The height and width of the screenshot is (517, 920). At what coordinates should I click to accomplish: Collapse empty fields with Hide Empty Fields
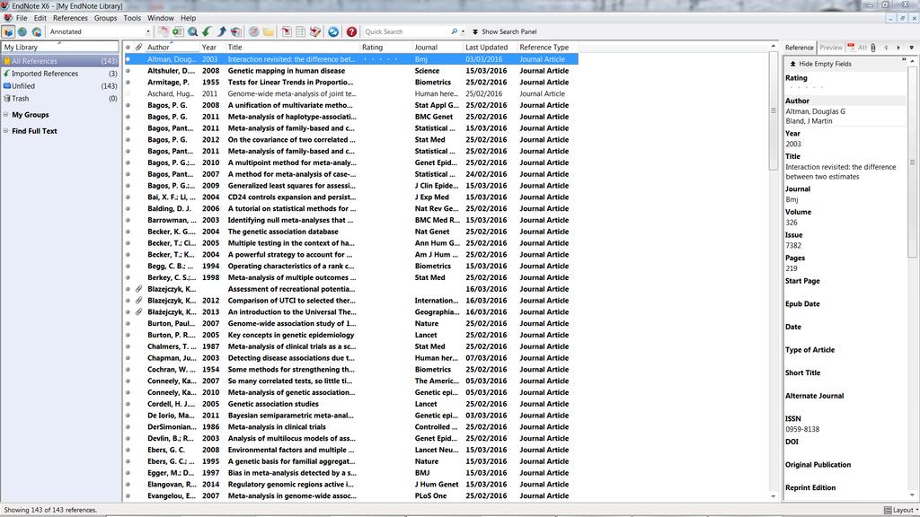click(820, 64)
